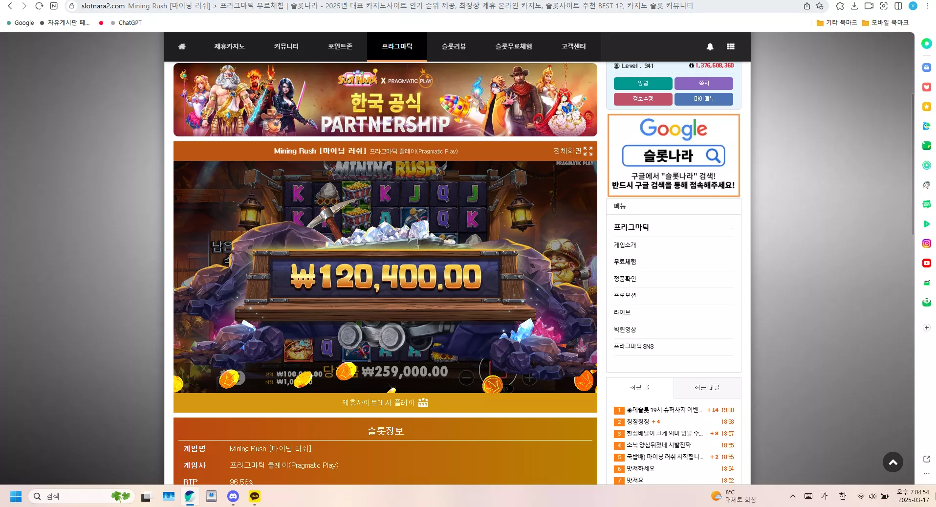Click the ChatGPT bookmark in bookmarks bar
Viewport: 936px width, 507px height.
126,23
